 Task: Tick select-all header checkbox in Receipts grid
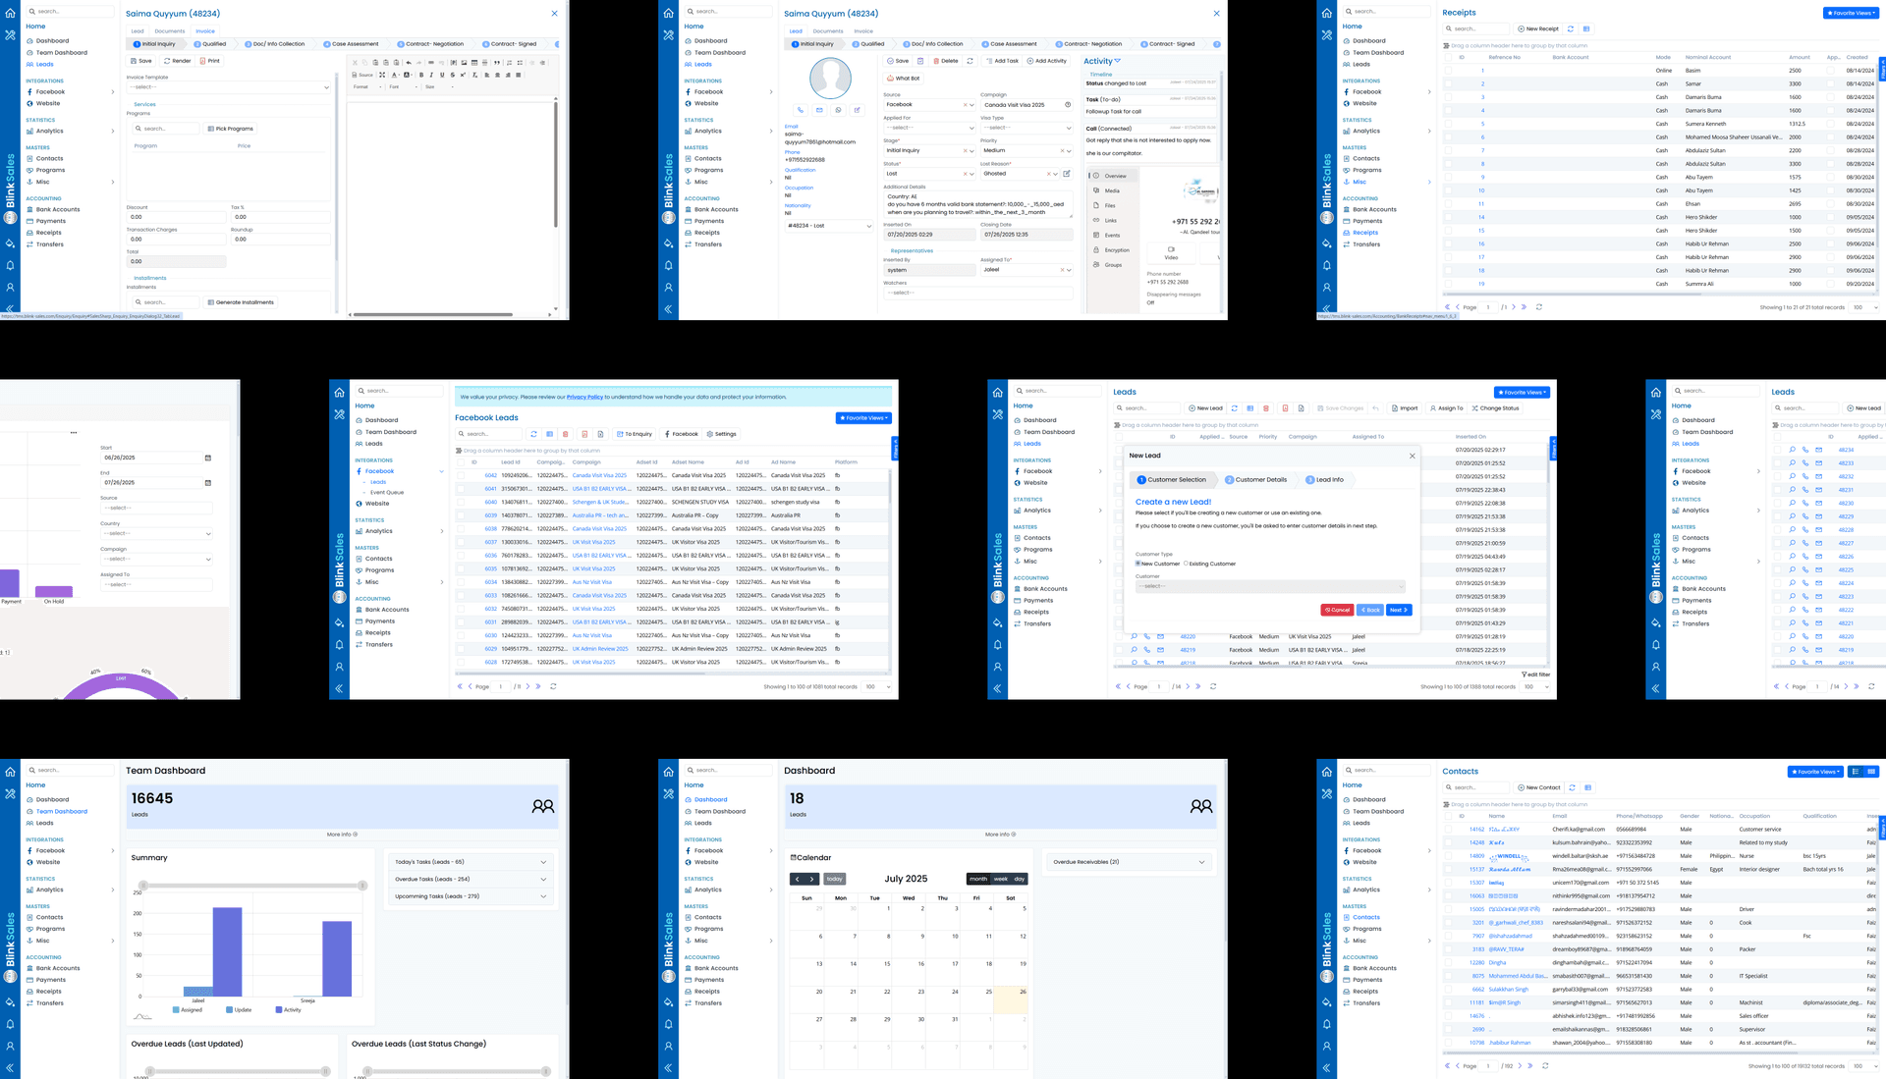pyautogui.click(x=1448, y=57)
